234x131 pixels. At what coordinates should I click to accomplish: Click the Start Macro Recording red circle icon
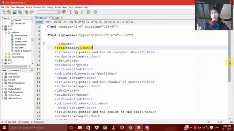[114, 22]
